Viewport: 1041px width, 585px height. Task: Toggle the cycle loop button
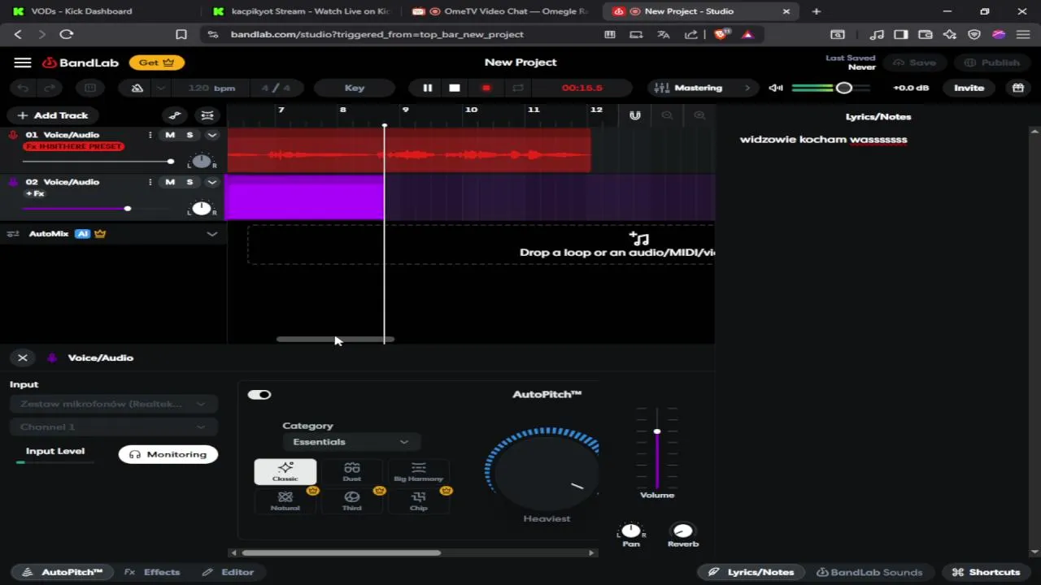(x=518, y=88)
